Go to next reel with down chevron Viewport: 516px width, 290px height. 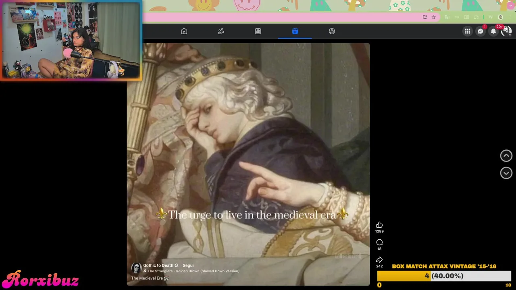pos(506,173)
